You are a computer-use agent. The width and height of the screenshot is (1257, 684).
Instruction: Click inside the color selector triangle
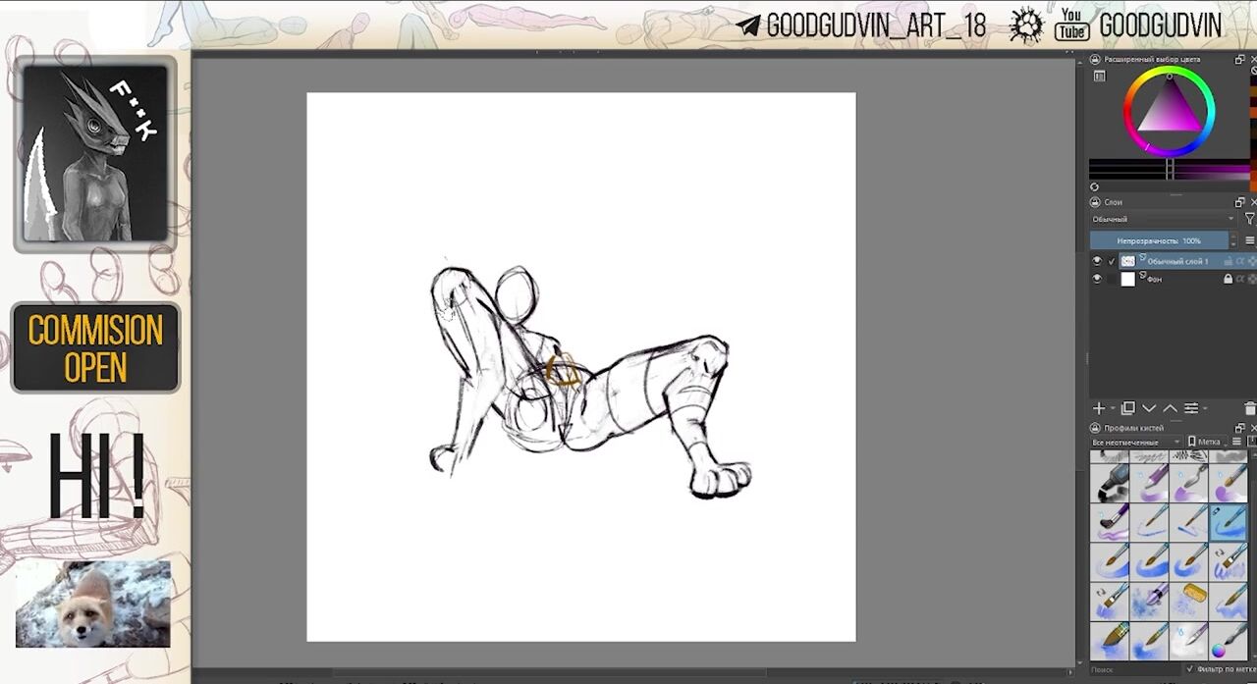1169,106
